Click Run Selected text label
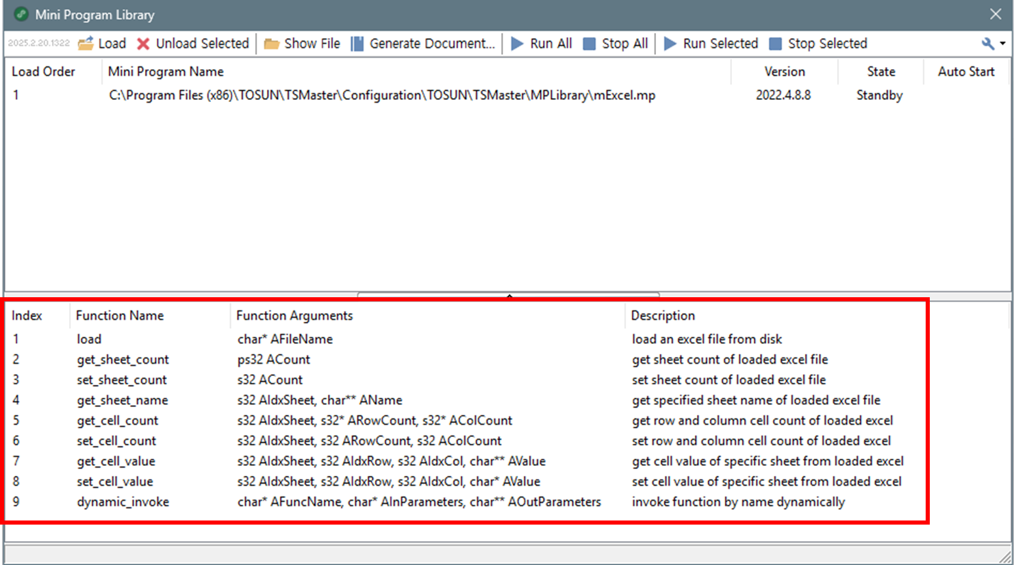This screenshot has height=565, width=1014. pyautogui.click(x=721, y=44)
